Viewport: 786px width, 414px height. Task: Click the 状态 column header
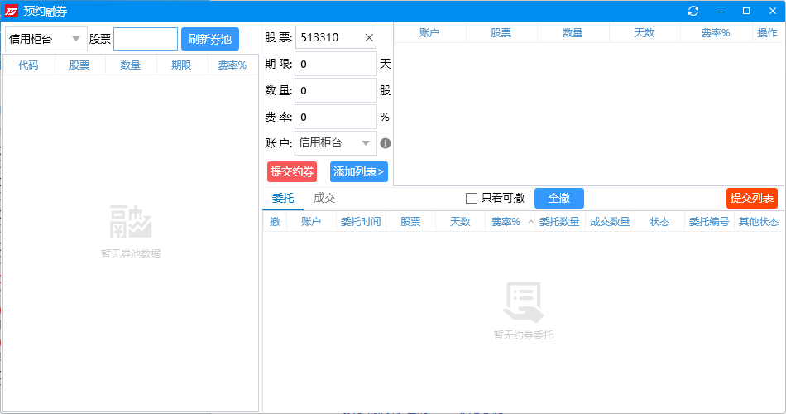pyautogui.click(x=659, y=222)
